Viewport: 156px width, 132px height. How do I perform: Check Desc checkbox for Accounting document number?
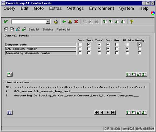(80, 53)
